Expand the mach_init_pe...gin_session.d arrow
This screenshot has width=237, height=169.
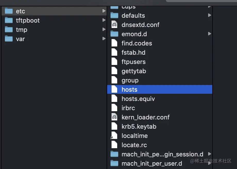click(x=209, y=154)
